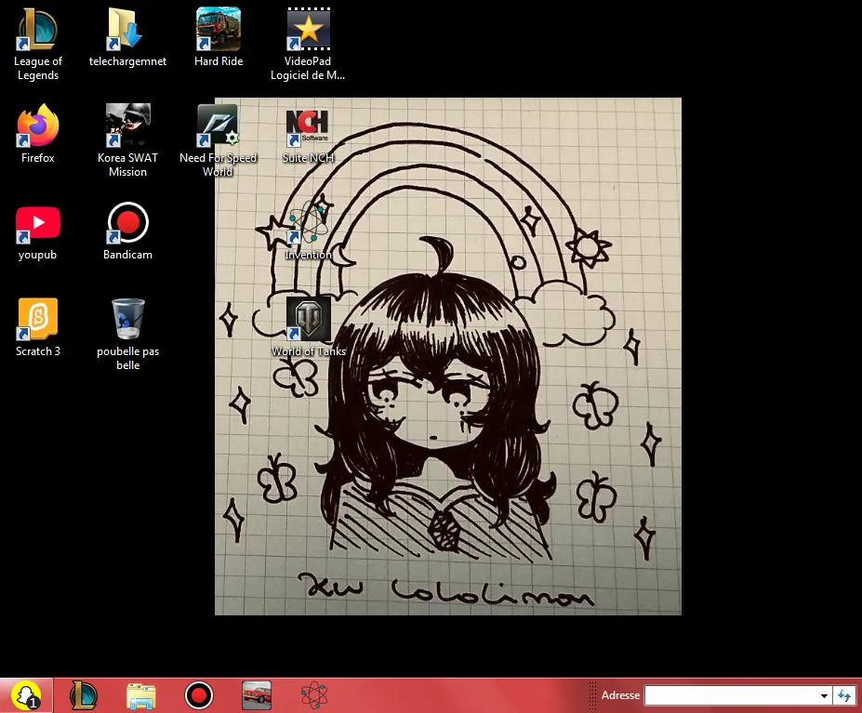This screenshot has width=862, height=713.
Task: Click the Start button in taskbar
Action: [x=26, y=695]
